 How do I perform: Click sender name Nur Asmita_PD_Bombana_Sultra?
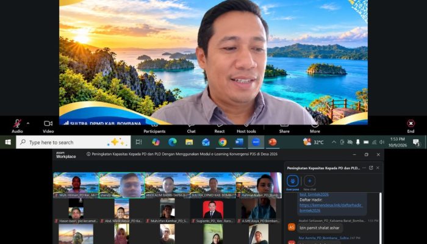point(324,238)
